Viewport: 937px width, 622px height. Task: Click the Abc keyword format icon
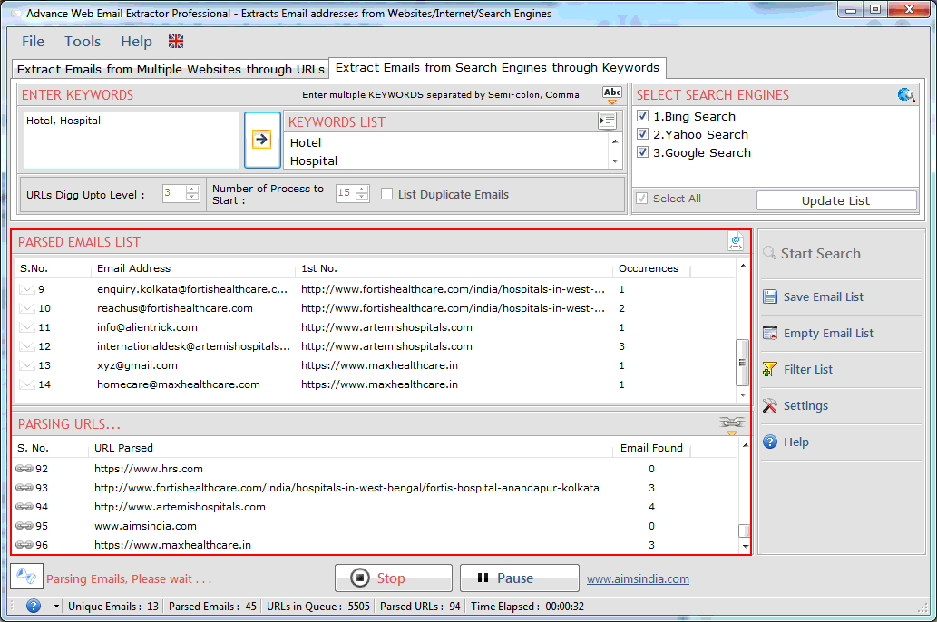[x=612, y=93]
